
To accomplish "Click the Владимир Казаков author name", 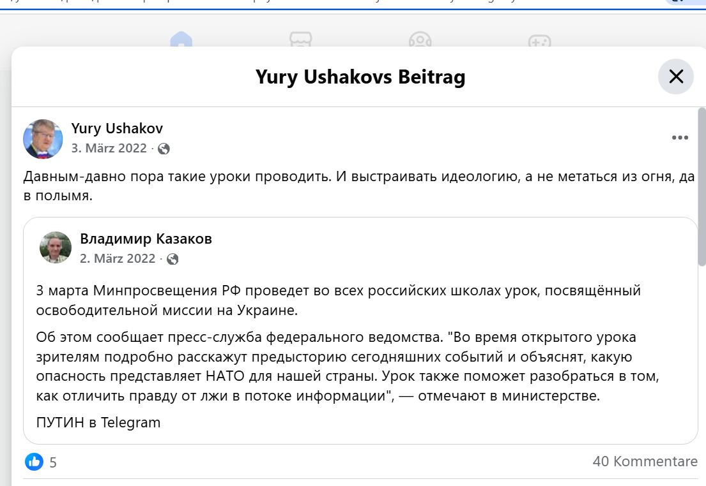I will click(146, 239).
